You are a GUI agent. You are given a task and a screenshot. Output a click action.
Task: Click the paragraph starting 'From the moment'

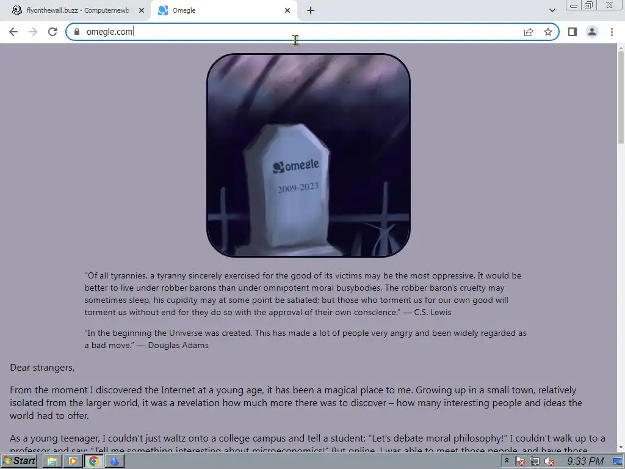[296, 403]
